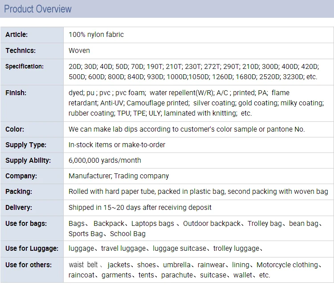Click the Packing row label
The image size is (334, 285).
pos(19,192)
